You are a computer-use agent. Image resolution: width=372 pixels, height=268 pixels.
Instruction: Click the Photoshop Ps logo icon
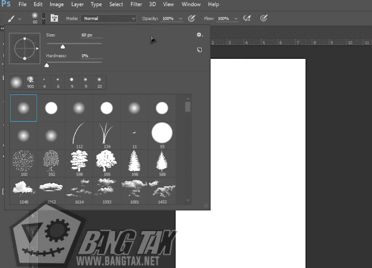coord(6,4)
